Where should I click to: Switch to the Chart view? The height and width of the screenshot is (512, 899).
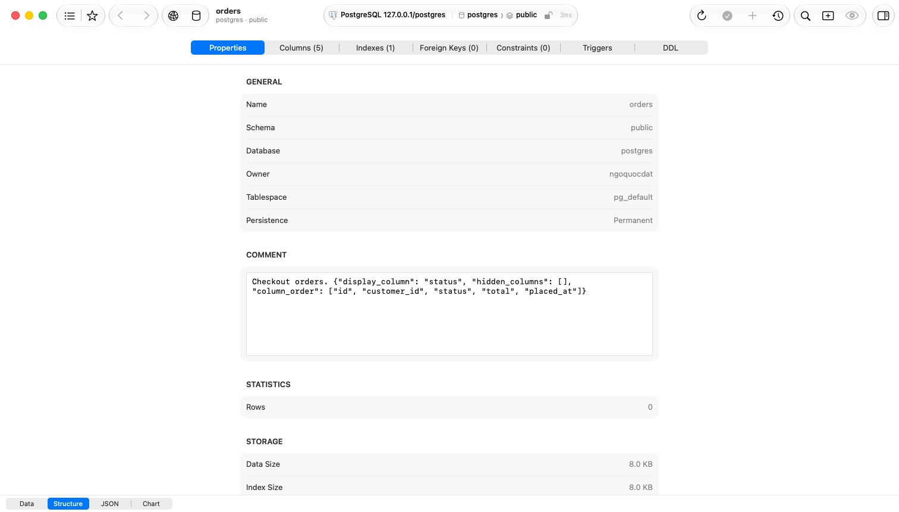point(151,504)
